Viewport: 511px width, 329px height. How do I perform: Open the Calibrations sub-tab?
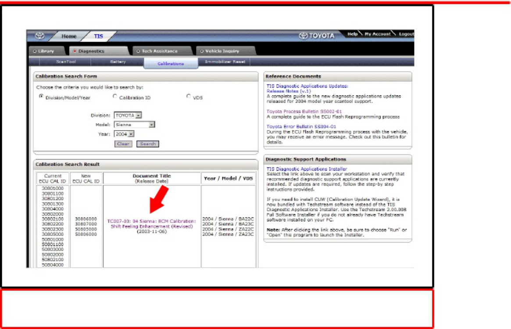pyautogui.click(x=171, y=64)
